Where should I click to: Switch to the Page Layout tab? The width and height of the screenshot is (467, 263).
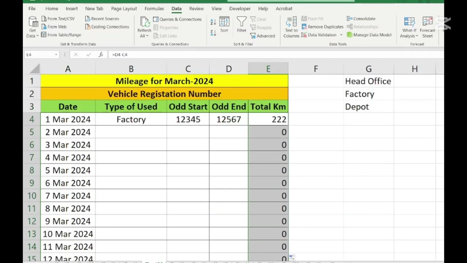click(124, 8)
